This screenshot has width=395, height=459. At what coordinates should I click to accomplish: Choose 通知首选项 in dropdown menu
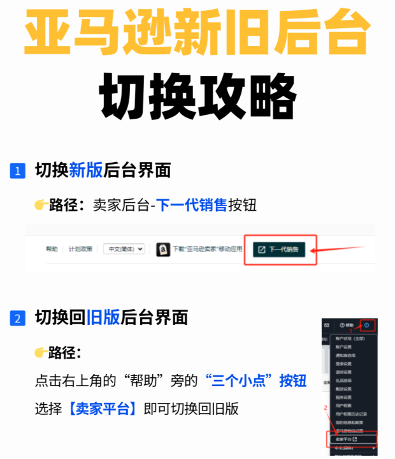345,356
